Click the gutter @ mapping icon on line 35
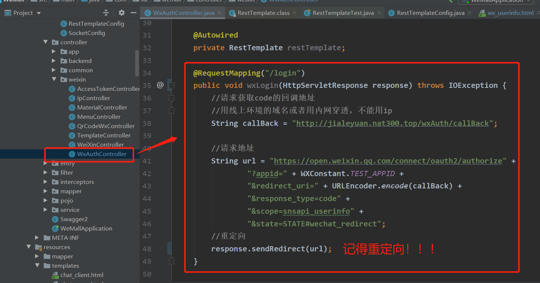Screen dimensions: 540x283 160,85
